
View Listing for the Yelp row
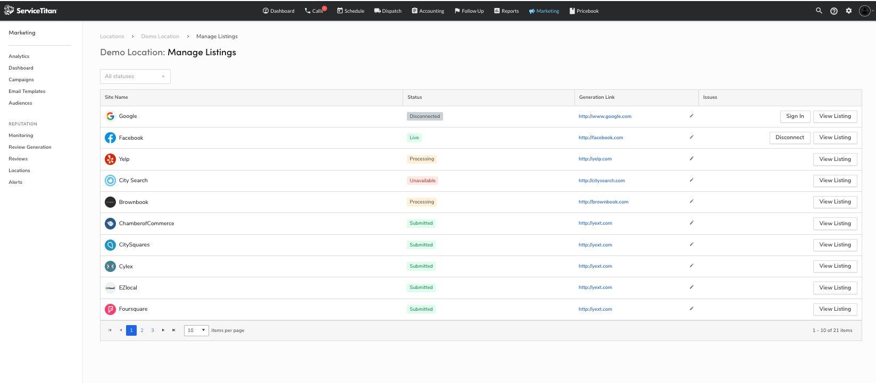(835, 159)
